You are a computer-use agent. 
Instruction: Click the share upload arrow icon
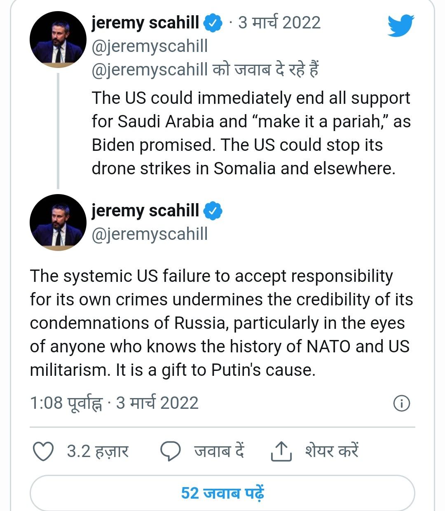tap(281, 451)
